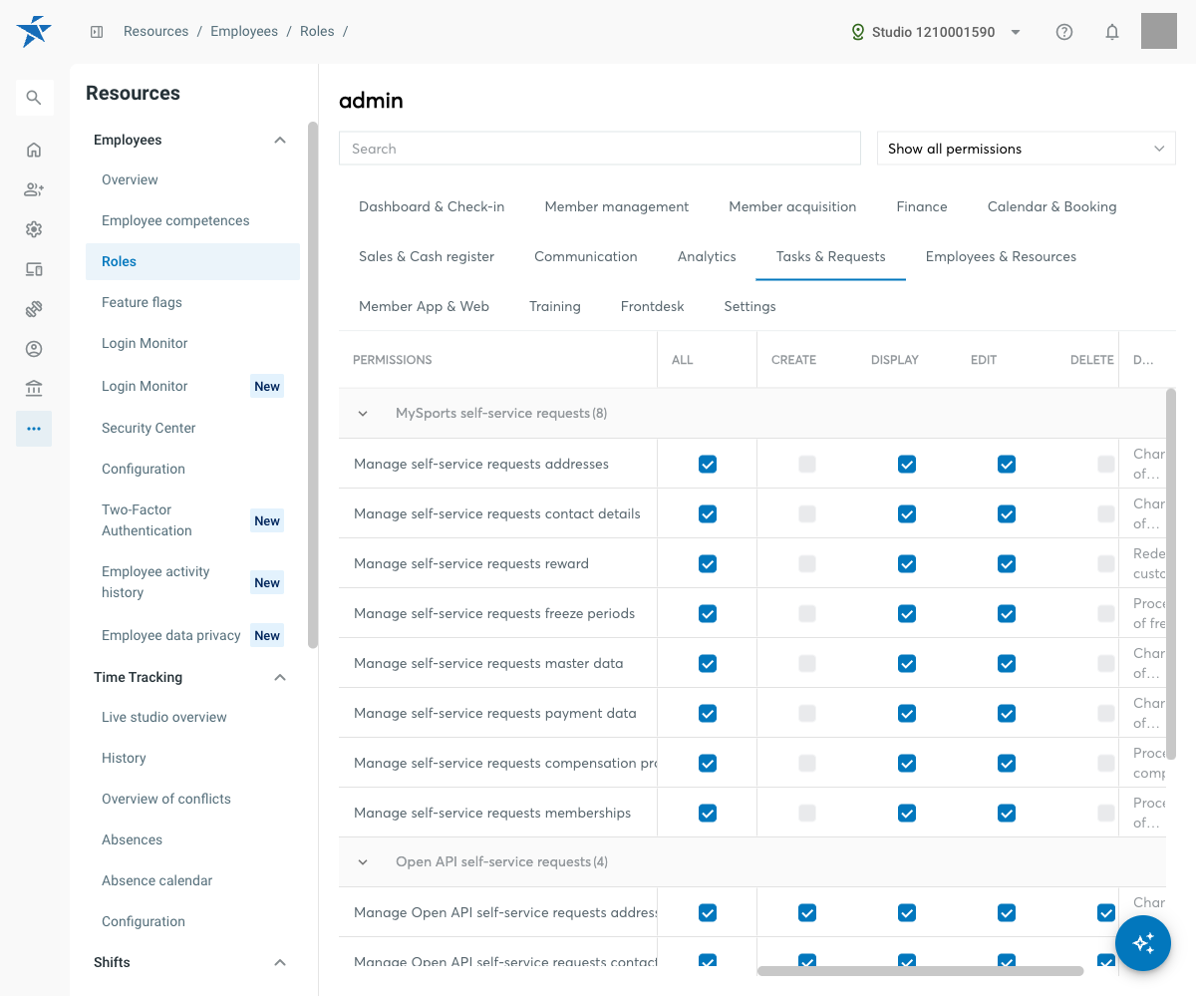Open the bank finance icon
The height and width of the screenshot is (996, 1196).
34,389
